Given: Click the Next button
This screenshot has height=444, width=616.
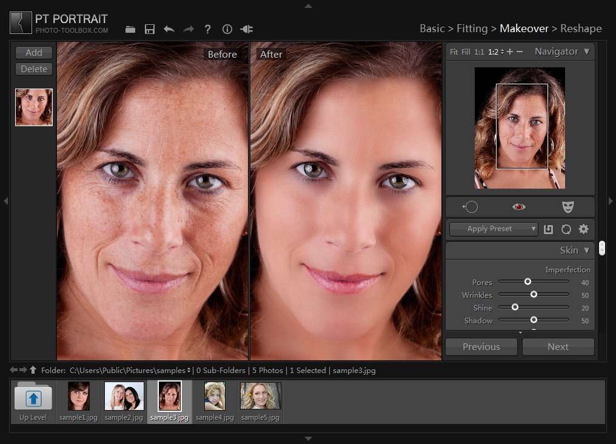Looking at the screenshot, I should coord(558,347).
